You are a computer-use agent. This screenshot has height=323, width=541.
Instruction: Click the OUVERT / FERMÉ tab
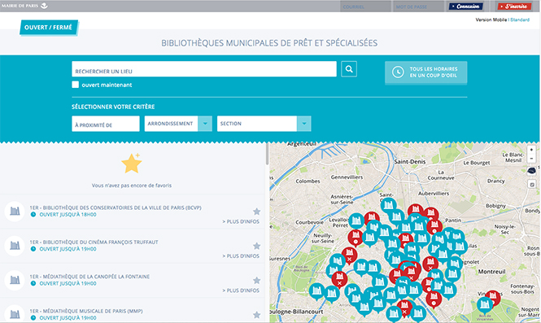[49, 28]
